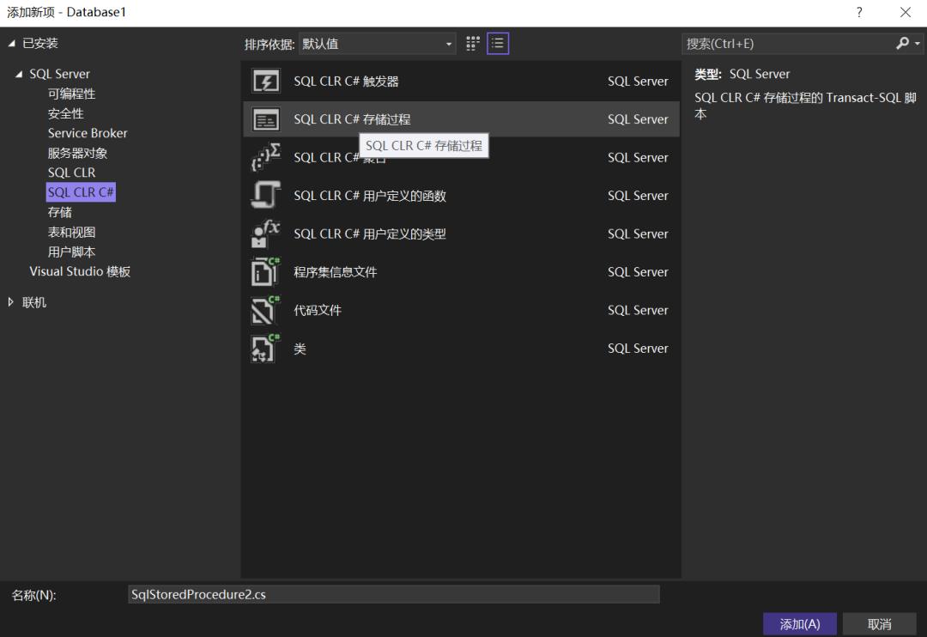Select the SQL CLR C# 用户定义的函数 template icon

(265, 195)
